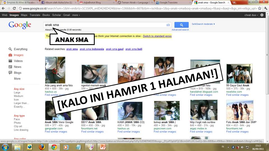The height and width of the screenshot is (151, 269).
Task: Click related search 'anak sma indonesia'
Action: click(92, 49)
